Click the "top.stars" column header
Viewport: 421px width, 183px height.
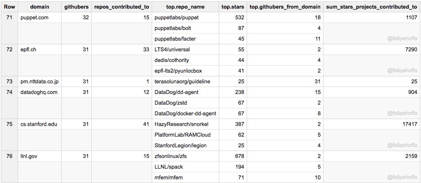pos(233,7)
